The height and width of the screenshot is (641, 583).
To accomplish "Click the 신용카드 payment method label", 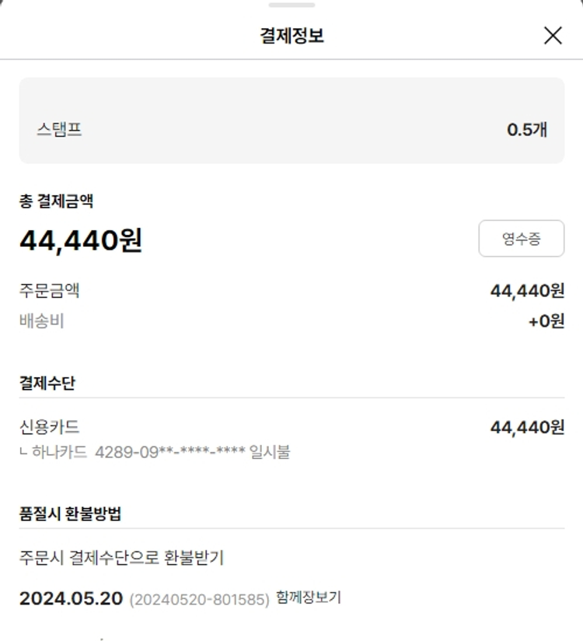I will (x=50, y=426).
